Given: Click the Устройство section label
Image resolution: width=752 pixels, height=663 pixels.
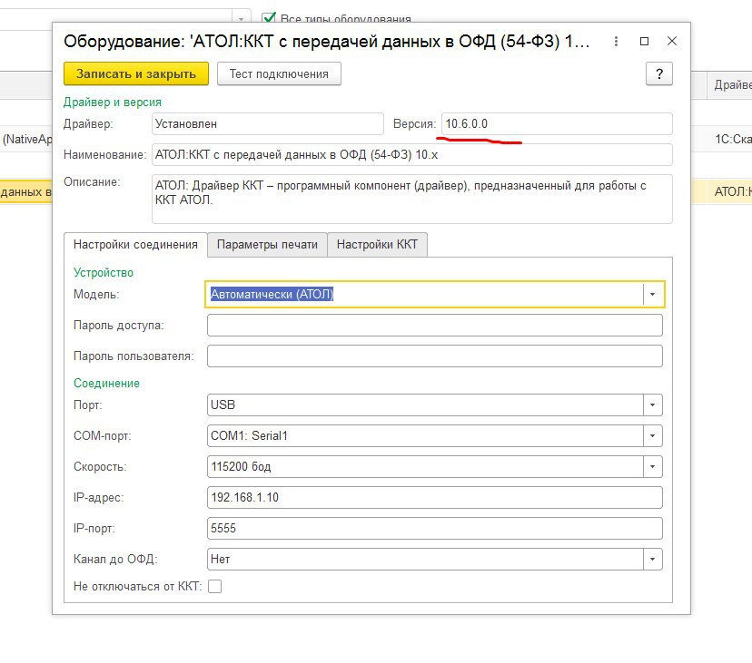Looking at the screenshot, I should pyautogui.click(x=104, y=273).
